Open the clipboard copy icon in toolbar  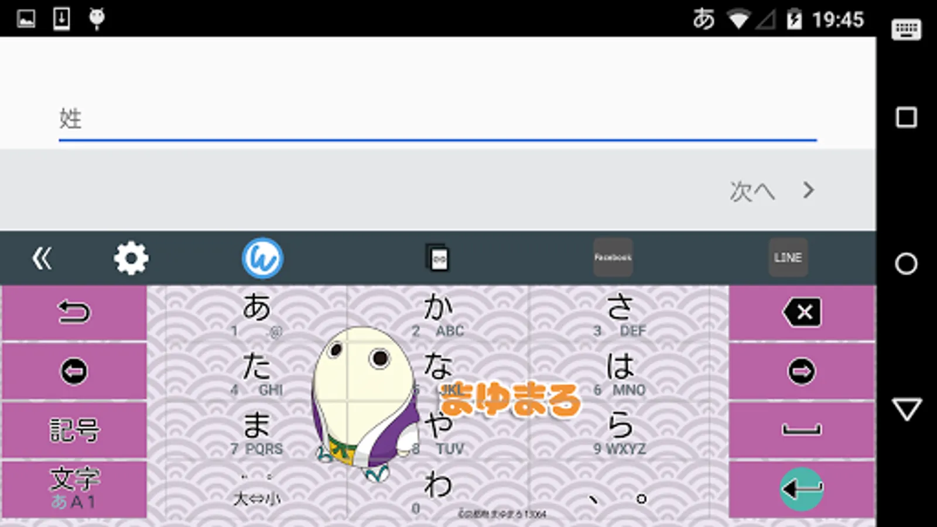(438, 258)
